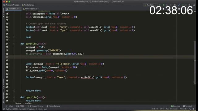
Task: Click the Git update project arrow icon
Action: pyautogui.click(x=179, y=5)
